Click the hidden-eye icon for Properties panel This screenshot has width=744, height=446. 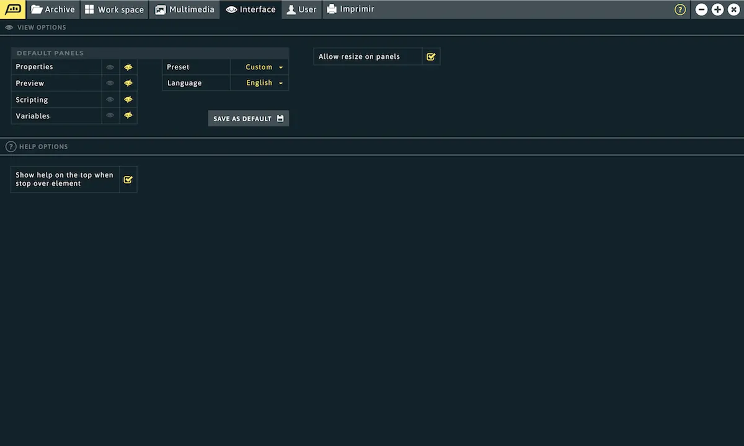point(128,67)
